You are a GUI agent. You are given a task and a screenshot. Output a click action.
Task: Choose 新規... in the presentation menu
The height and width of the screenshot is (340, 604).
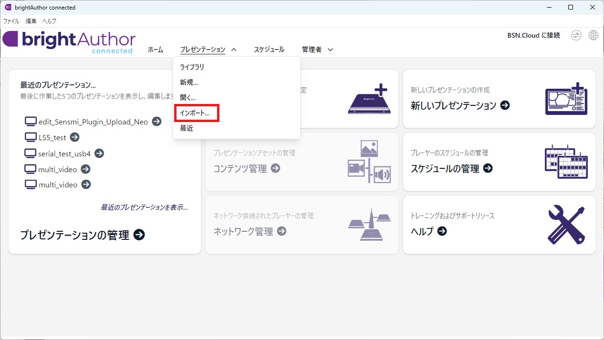coord(189,82)
